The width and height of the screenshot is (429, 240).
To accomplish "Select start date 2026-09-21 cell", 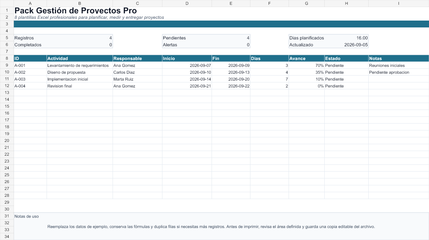I will pos(187,86).
